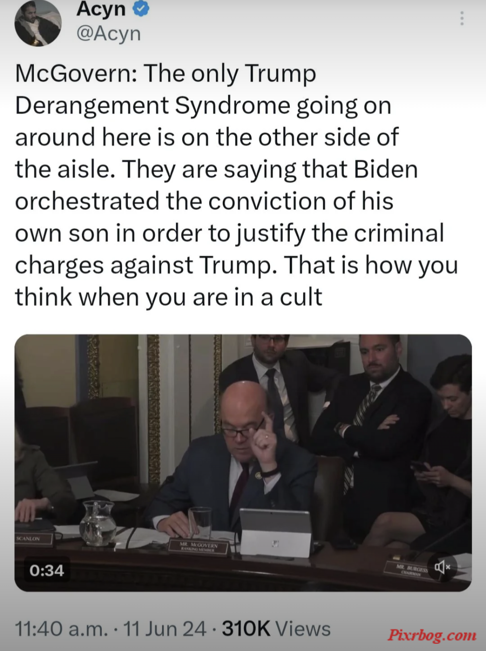View the 310K Views analytics count

pos(276,629)
